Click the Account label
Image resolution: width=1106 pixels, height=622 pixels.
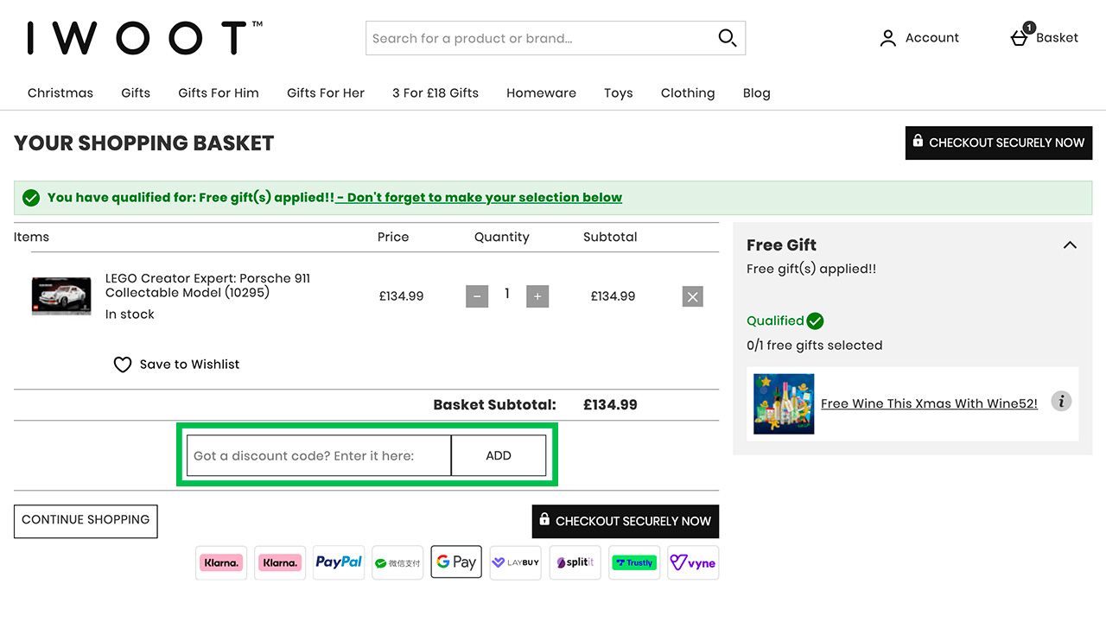[x=932, y=38]
